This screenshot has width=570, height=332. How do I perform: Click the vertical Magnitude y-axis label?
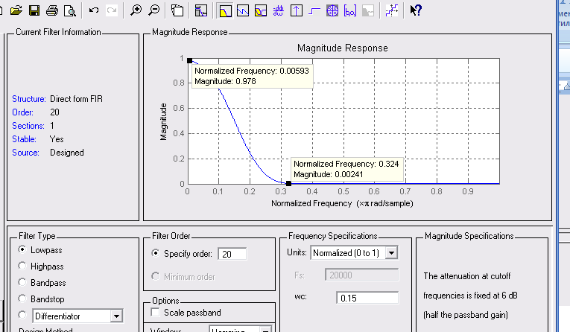(164, 121)
